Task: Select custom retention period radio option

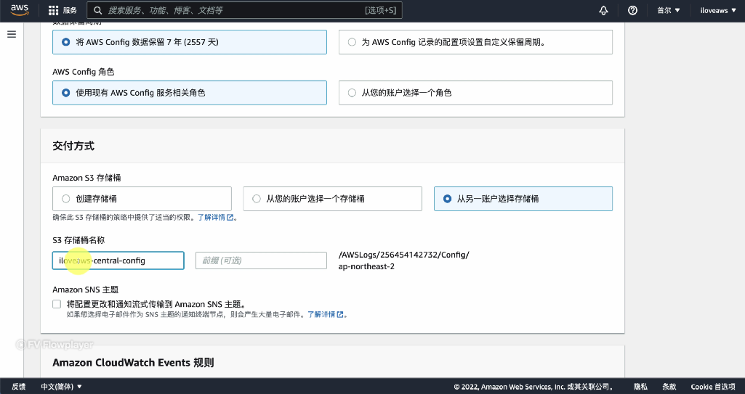Action: click(475, 42)
